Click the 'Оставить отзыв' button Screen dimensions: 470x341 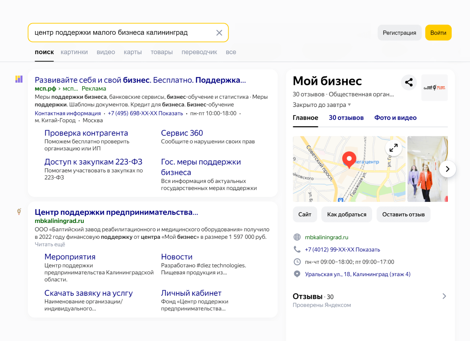[x=403, y=214]
